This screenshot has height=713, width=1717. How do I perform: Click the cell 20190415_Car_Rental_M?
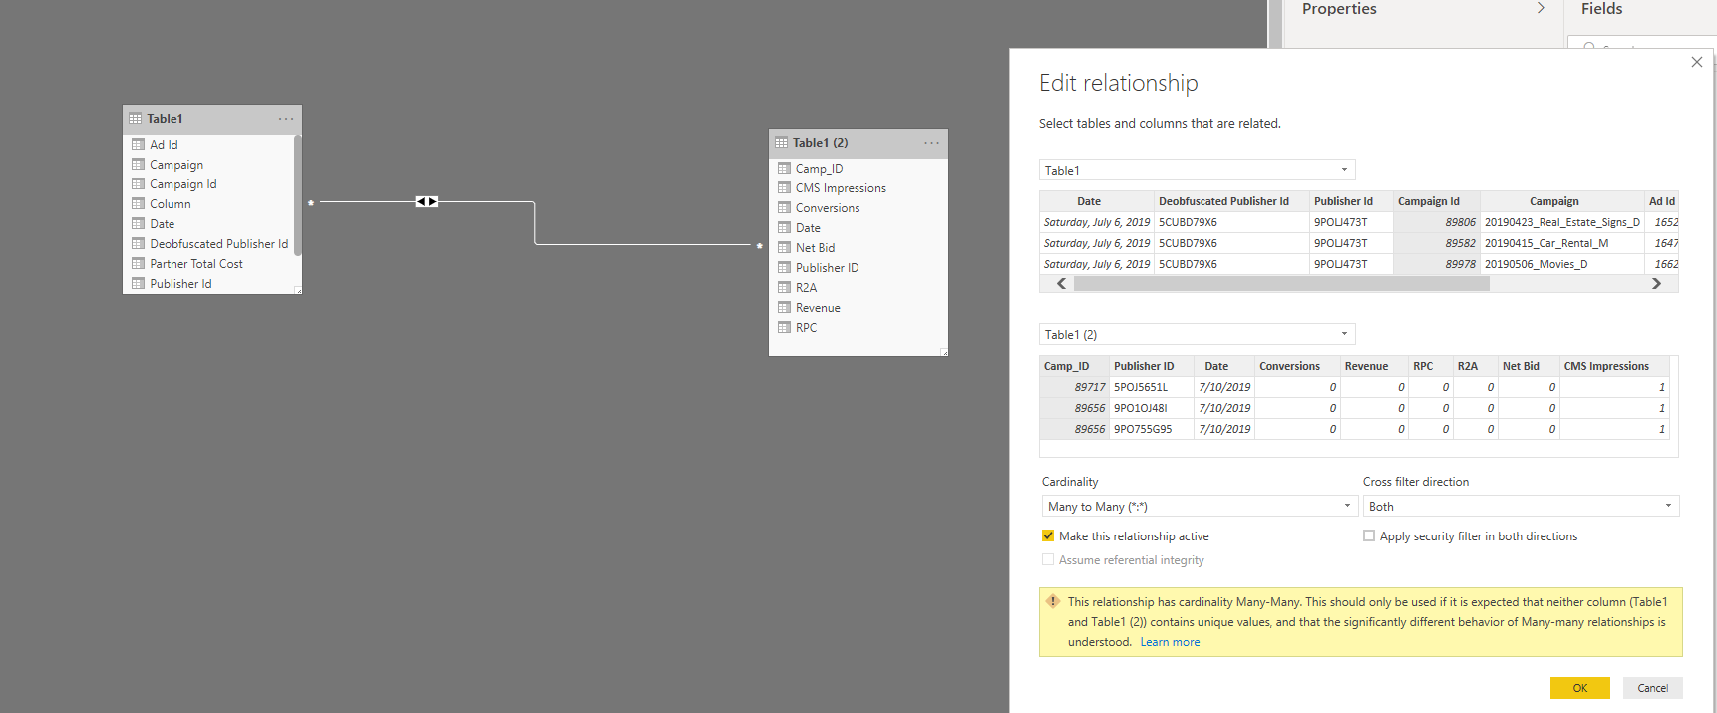pos(1562,243)
